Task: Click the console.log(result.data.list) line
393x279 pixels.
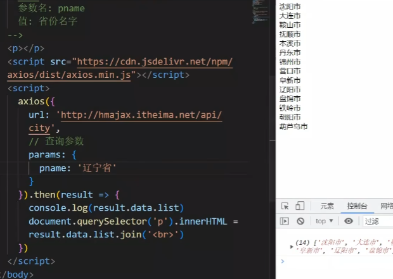Action: (106, 208)
